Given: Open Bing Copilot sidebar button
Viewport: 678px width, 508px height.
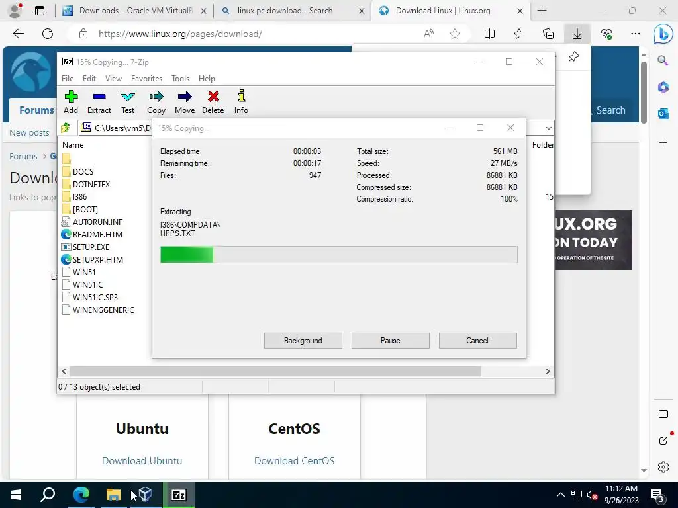Looking at the screenshot, I should point(663,34).
